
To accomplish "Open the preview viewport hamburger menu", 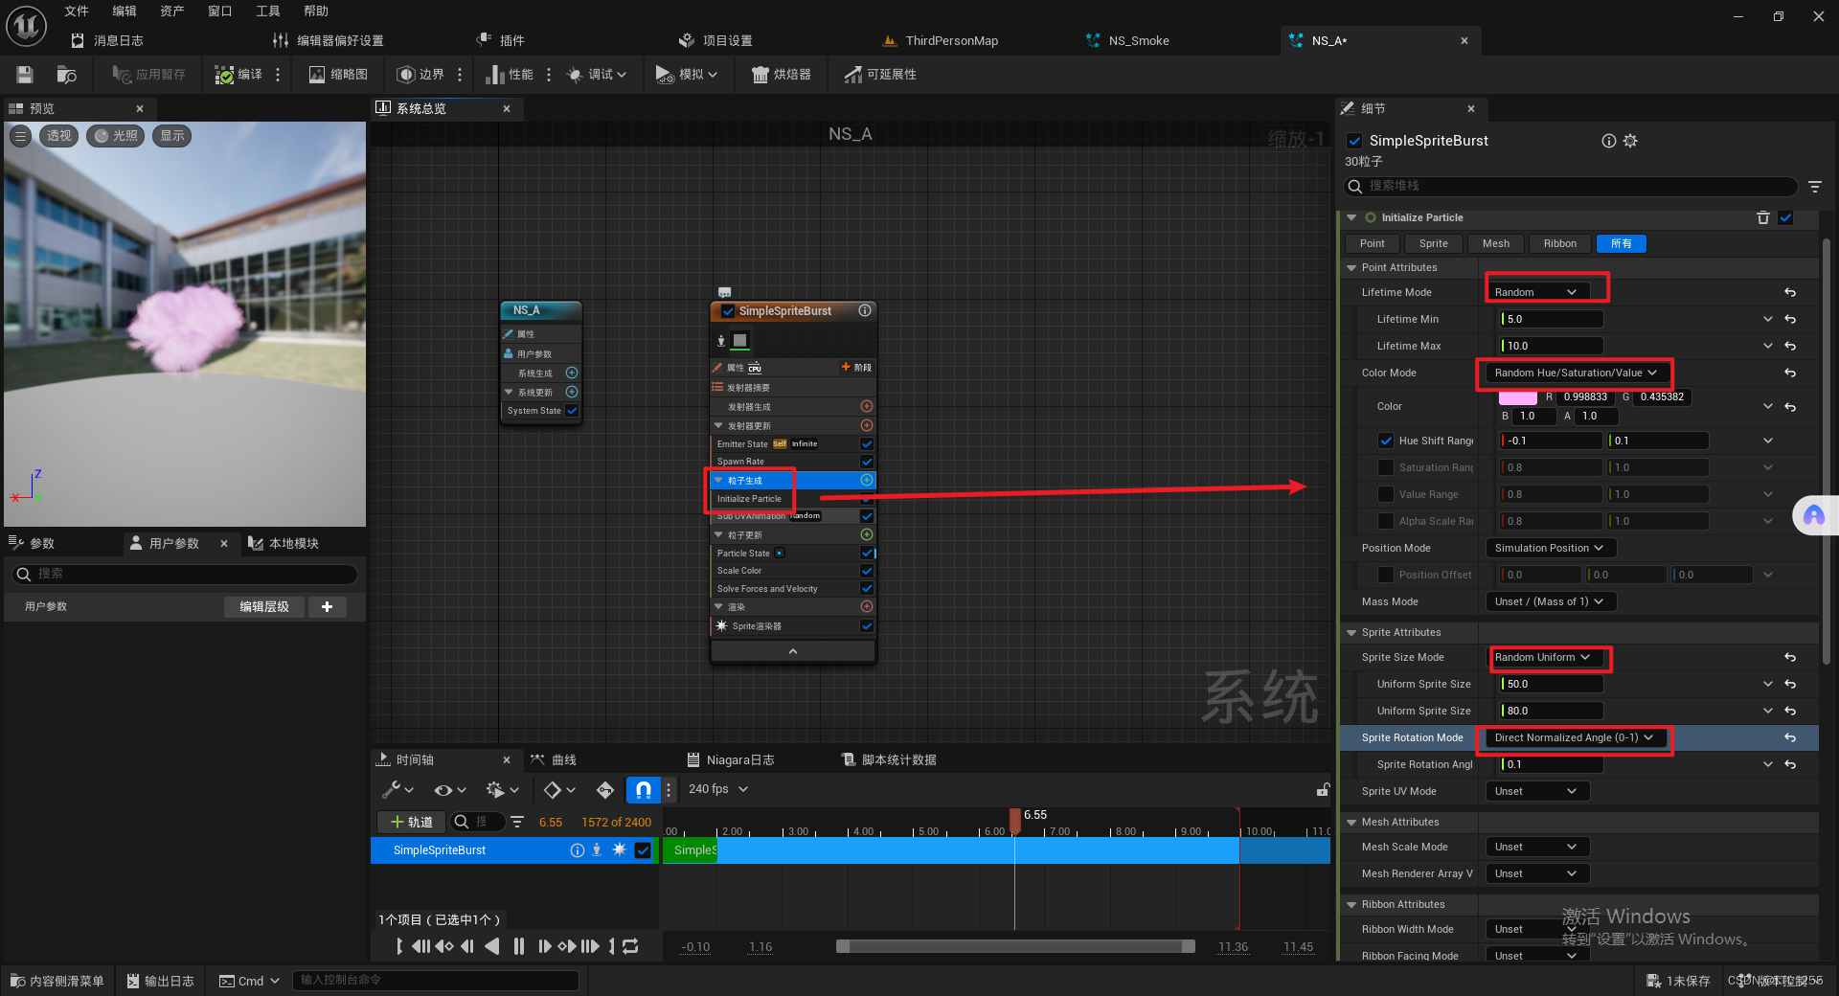I will tap(20, 136).
